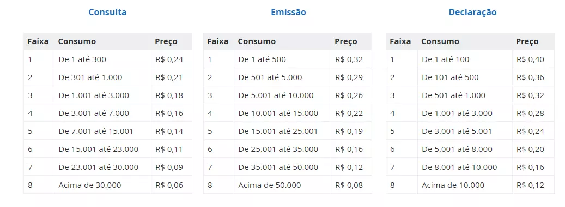The image size is (565, 207).
Task: Select Consulta price R$ 0,21
Action: pyautogui.click(x=169, y=77)
